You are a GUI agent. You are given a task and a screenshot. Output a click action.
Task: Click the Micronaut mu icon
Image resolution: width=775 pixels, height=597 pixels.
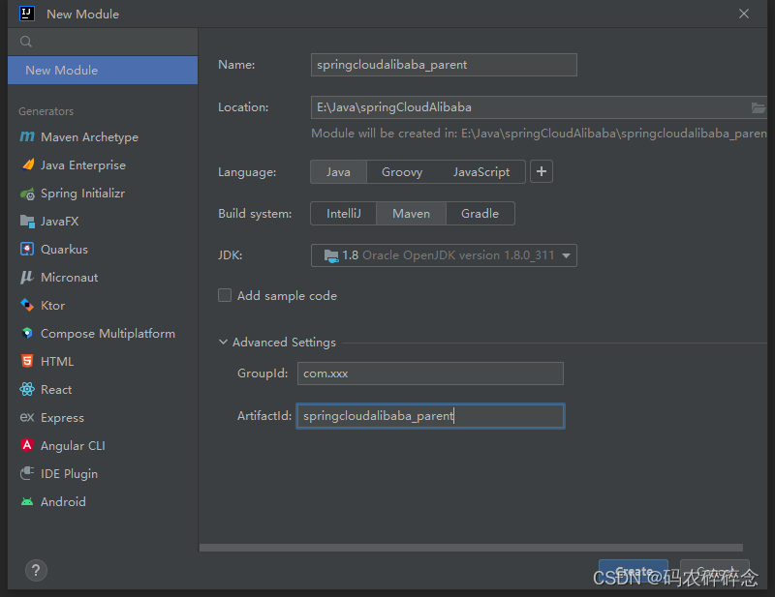tap(27, 277)
